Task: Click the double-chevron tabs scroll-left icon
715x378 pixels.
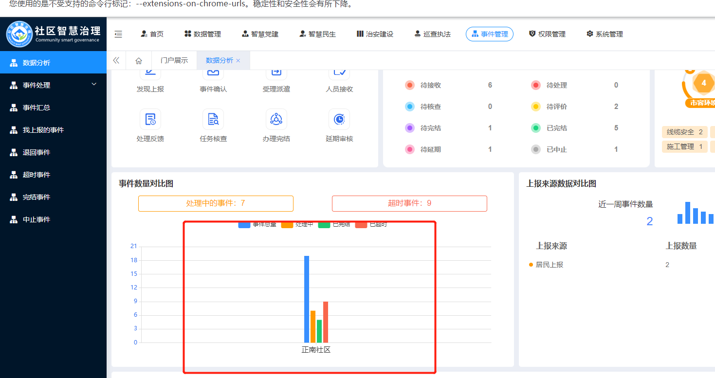Action: click(x=116, y=60)
